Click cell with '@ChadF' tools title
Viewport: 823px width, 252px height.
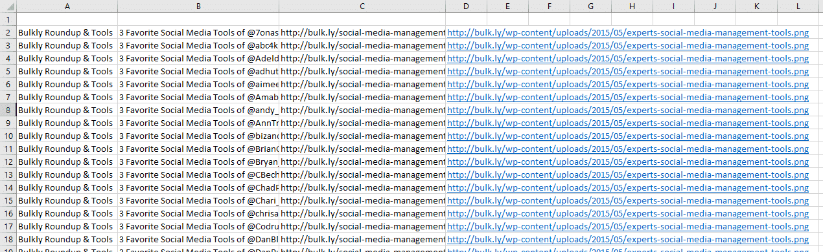click(x=198, y=187)
